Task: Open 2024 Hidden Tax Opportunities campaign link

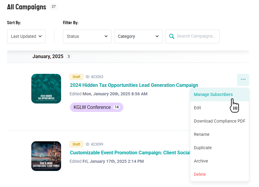Action: pyautogui.click(x=134, y=85)
